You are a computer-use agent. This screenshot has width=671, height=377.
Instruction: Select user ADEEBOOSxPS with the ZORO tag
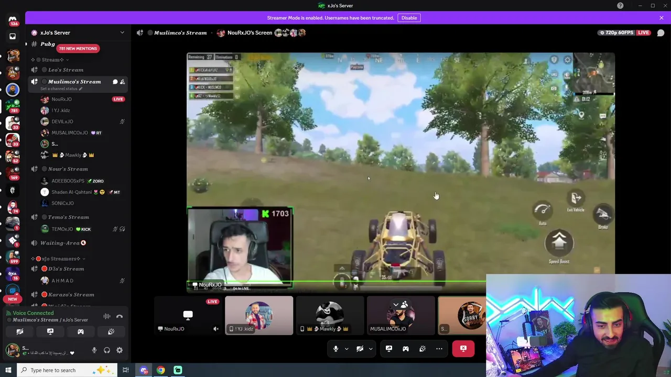[73, 181]
